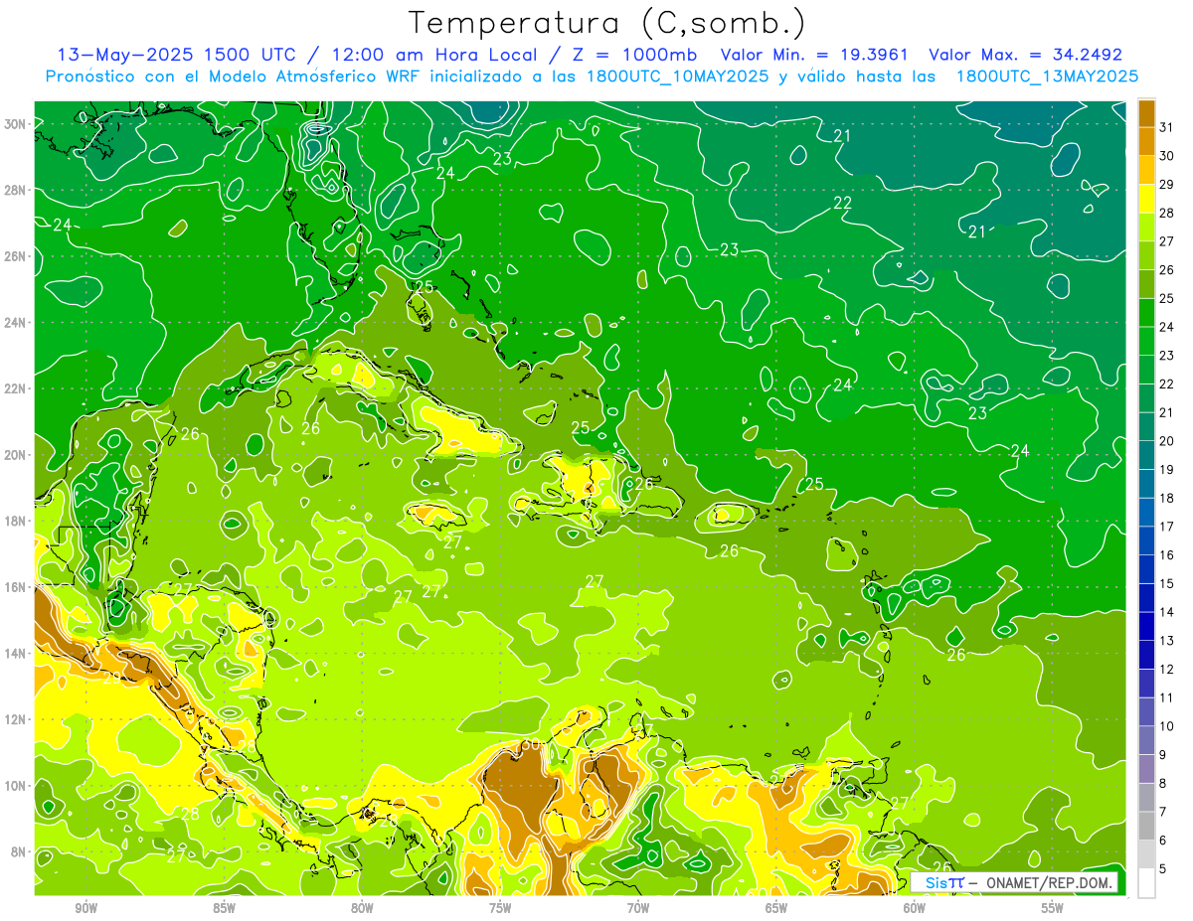Click the color scale label 20
The height and width of the screenshot is (921, 1193).
[1166, 441]
